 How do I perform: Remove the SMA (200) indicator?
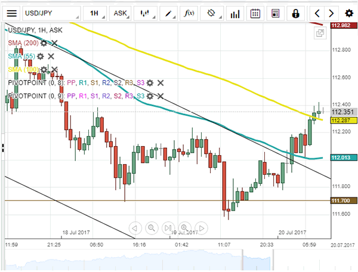click(x=54, y=43)
